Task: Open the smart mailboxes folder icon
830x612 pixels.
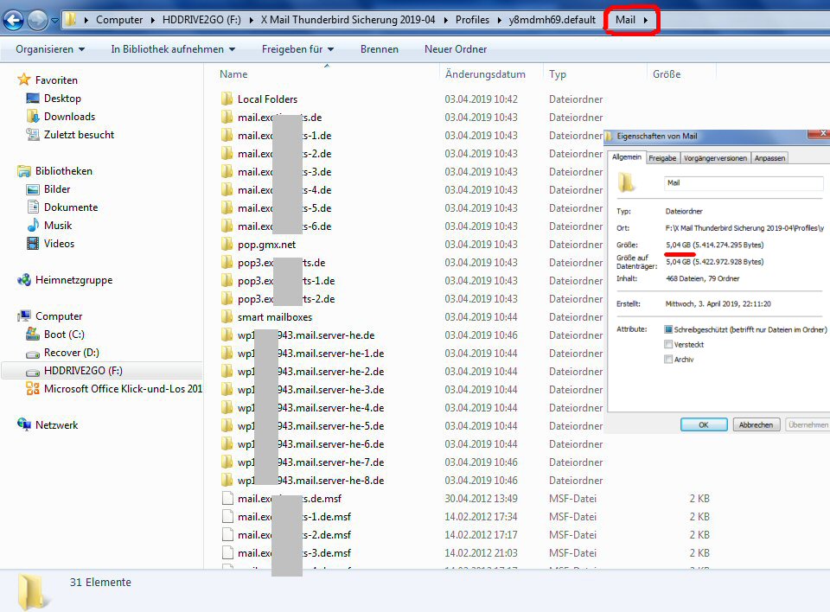Action: click(x=227, y=317)
